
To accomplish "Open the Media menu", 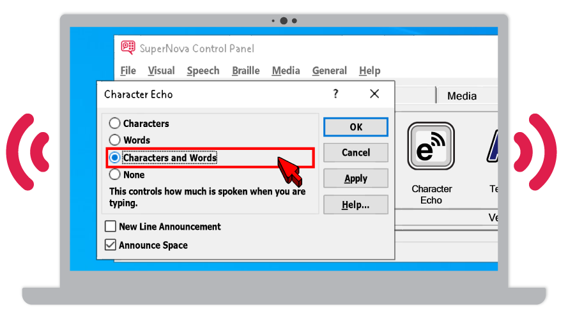I will (x=286, y=71).
